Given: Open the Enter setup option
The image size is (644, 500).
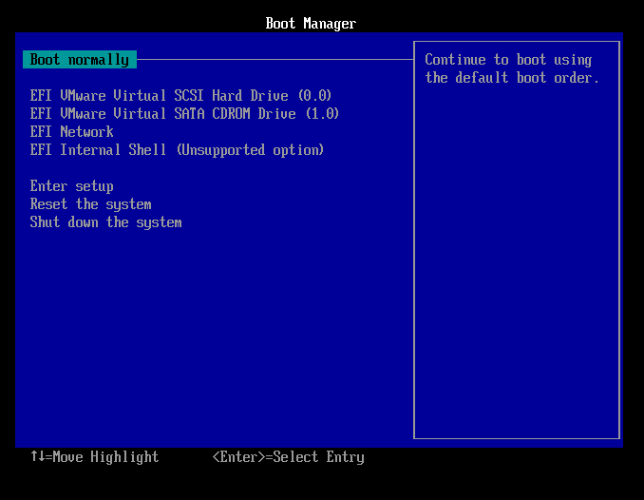Looking at the screenshot, I should click(72, 186).
